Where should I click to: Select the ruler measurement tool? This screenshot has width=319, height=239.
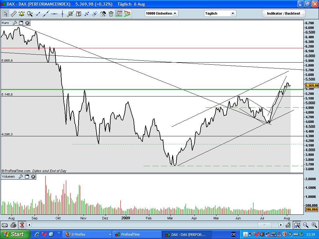[13, 14]
